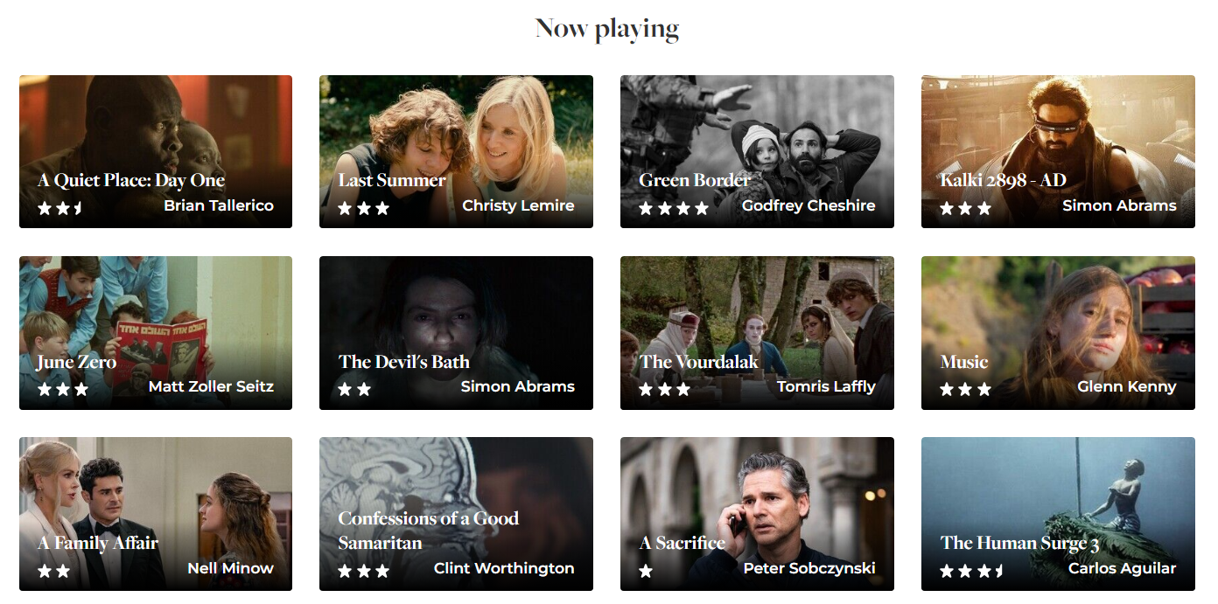Open Confessions of a Good Samaritan title
The image size is (1218, 604).
(x=429, y=531)
